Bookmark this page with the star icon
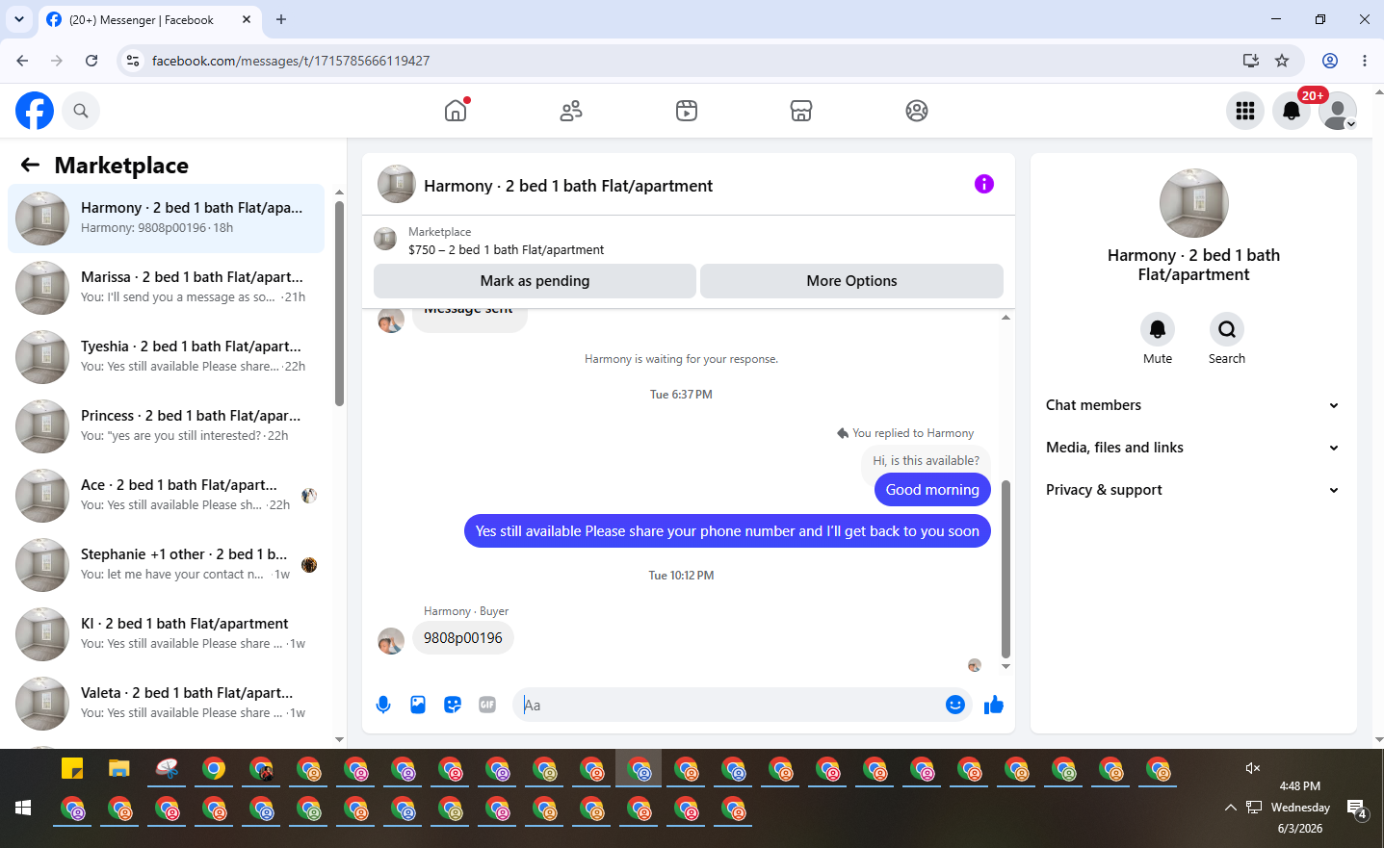This screenshot has height=848, width=1384. tap(1282, 61)
